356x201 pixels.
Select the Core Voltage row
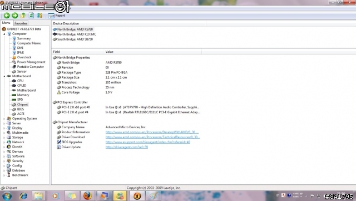127,93
